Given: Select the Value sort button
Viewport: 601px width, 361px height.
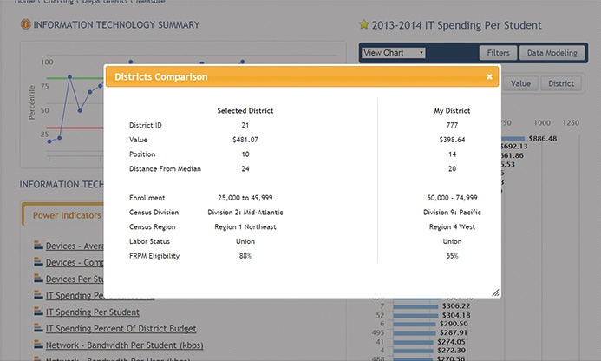Looking at the screenshot, I should 520,83.
